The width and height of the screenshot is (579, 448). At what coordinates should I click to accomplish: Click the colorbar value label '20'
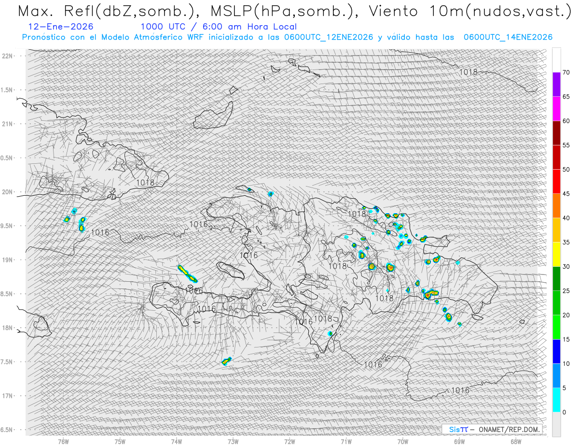566,315
